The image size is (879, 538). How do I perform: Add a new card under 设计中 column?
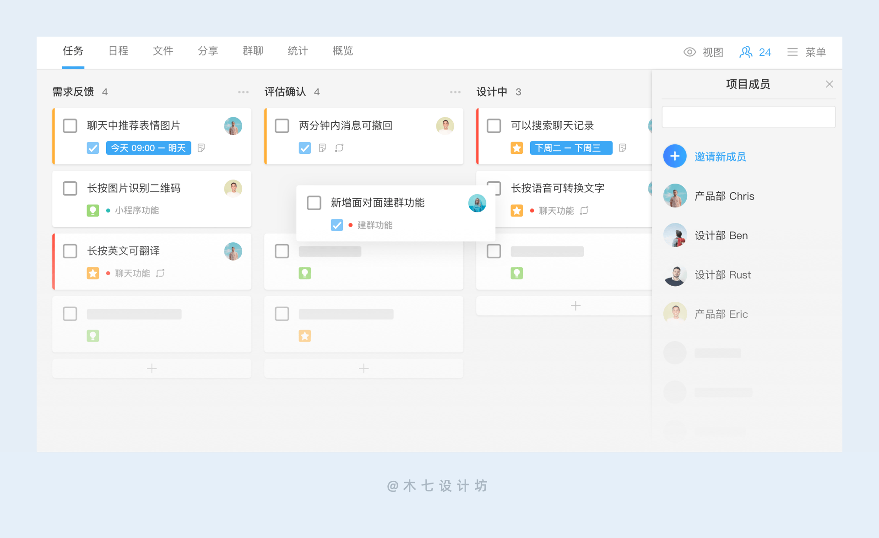[x=575, y=306]
